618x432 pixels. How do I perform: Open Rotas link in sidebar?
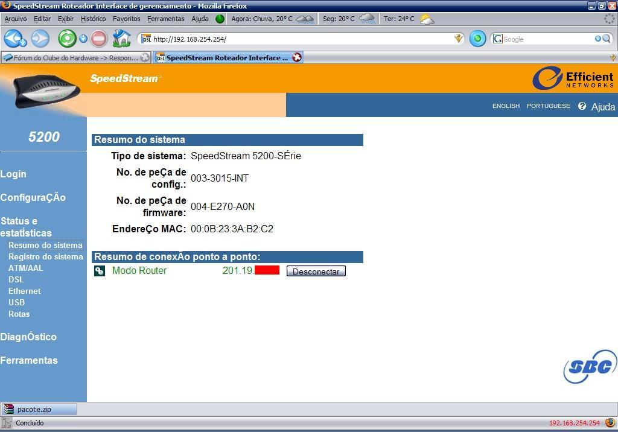click(x=19, y=314)
